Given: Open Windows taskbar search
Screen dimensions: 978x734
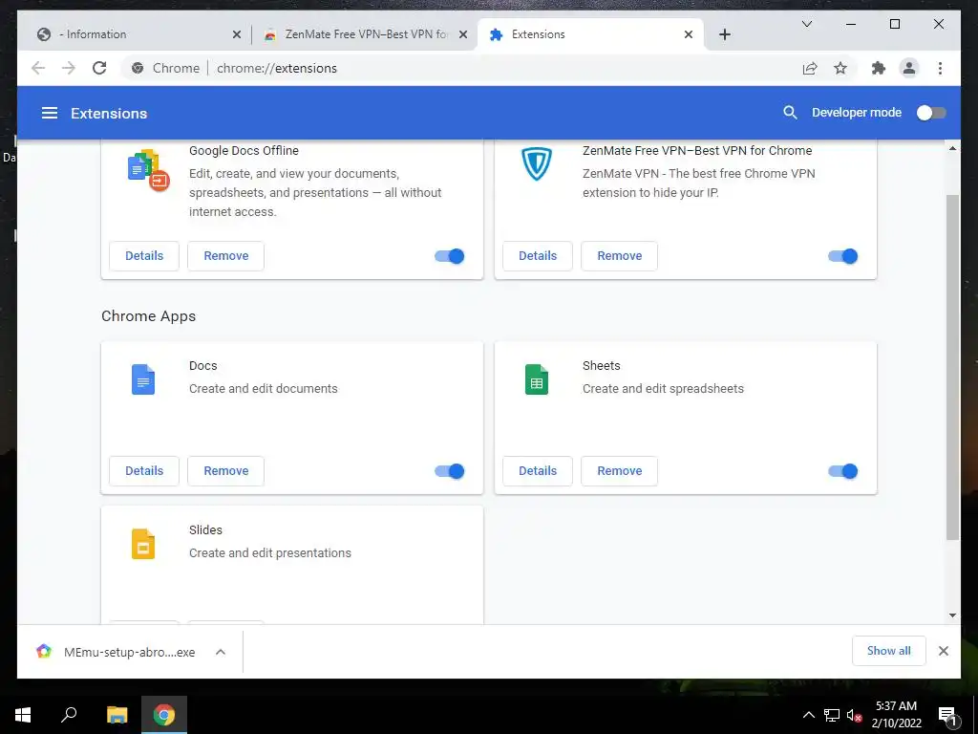Looking at the screenshot, I should (69, 715).
